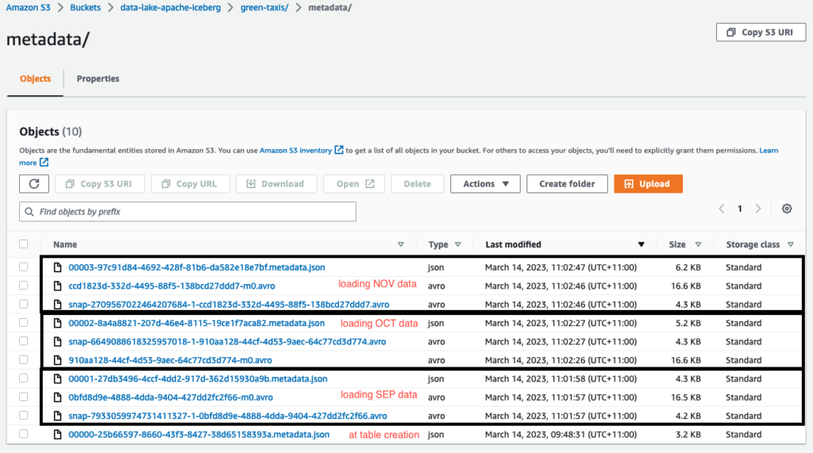Image resolution: width=813 pixels, height=453 pixels.
Task: Click the magnifier icon in the prefix search
Action: [29, 212]
